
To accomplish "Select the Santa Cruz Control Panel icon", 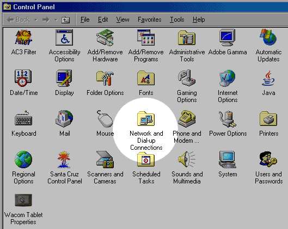I will pyautogui.click(x=64, y=160).
